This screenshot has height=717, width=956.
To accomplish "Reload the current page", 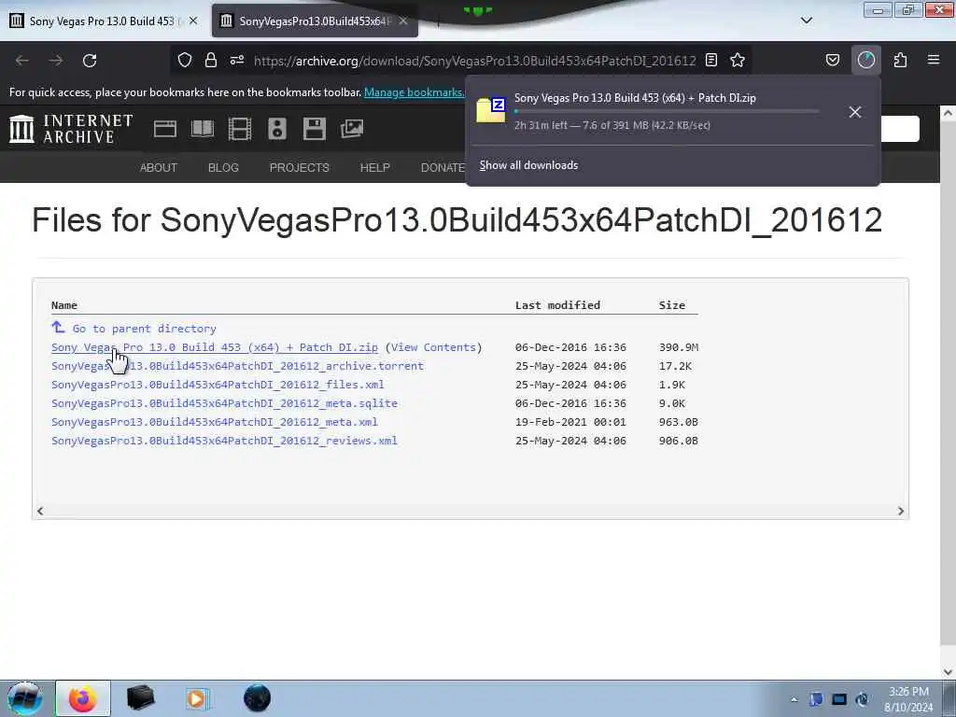I will click(x=90, y=61).
